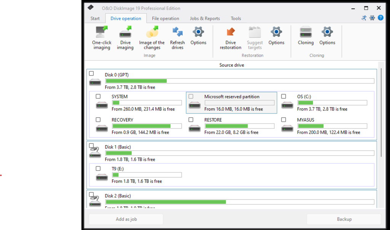The height and width of the screenshot is (230, 390).
Task: Click the RECOVERY partition usage bar
Action: tap(146, 126)
